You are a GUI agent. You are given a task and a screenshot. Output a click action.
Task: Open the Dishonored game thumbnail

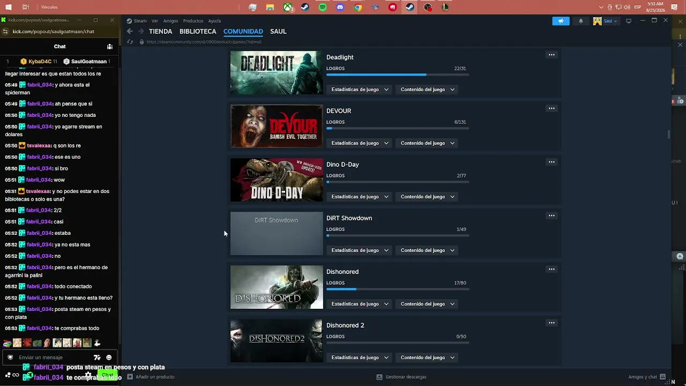click(x=277, y=287)
